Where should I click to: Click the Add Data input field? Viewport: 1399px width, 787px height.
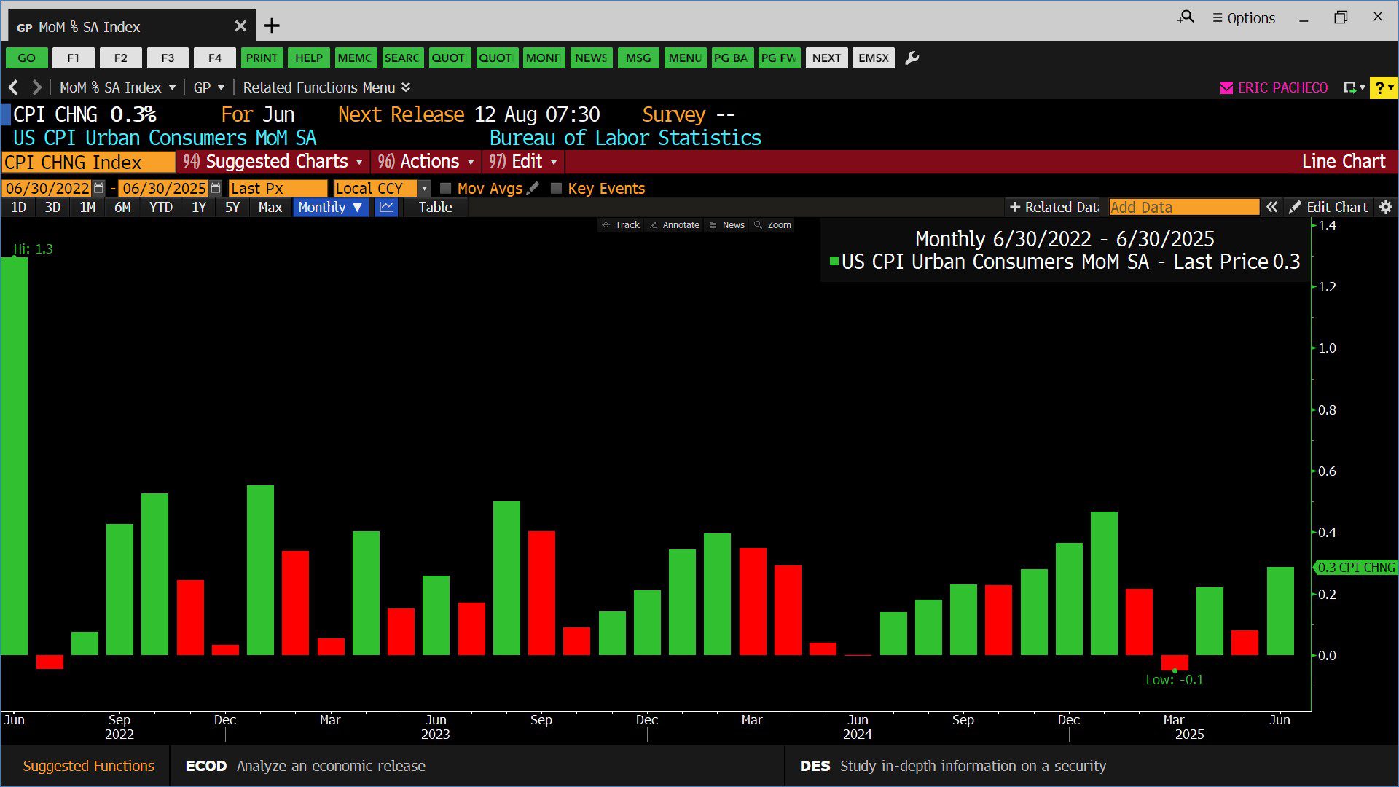pos(1183,207)
